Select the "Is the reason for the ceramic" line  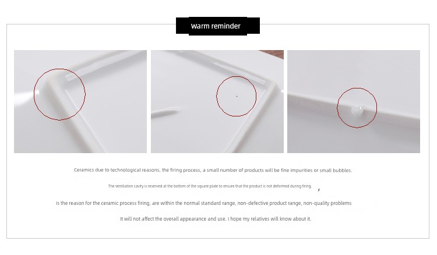[x=203, y=203]
